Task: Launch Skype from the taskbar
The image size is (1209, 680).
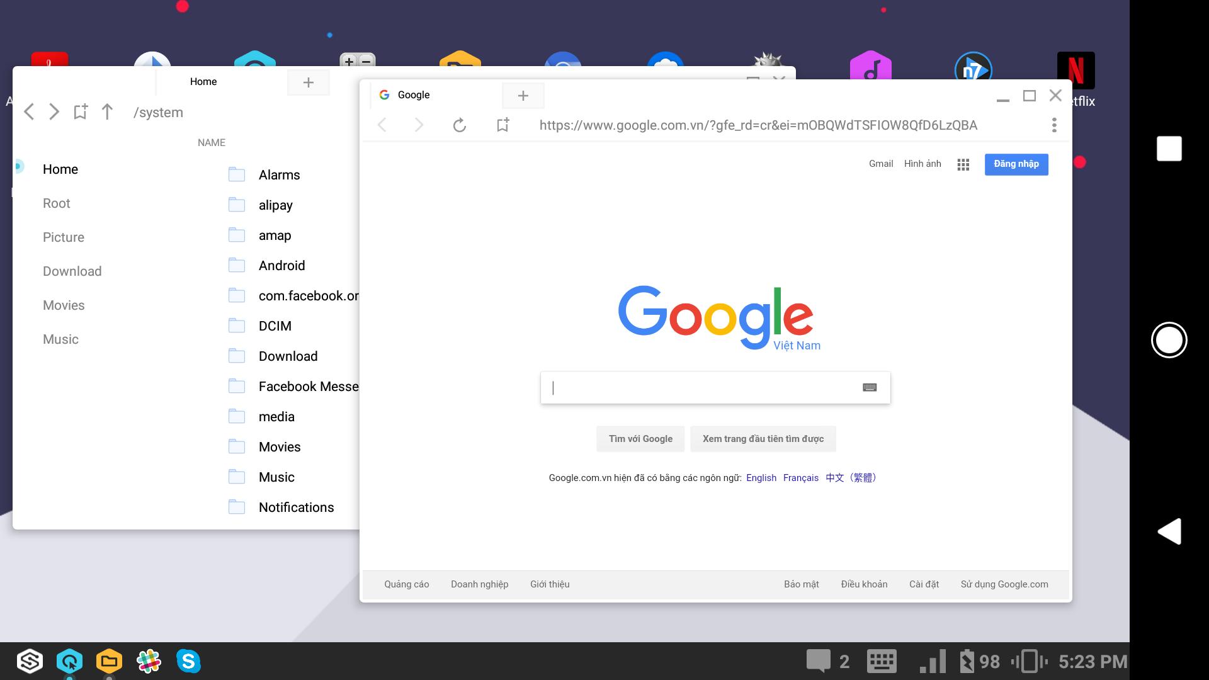Action: (188, 661)
